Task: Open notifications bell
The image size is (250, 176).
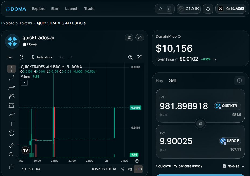Action: [208, 9]
